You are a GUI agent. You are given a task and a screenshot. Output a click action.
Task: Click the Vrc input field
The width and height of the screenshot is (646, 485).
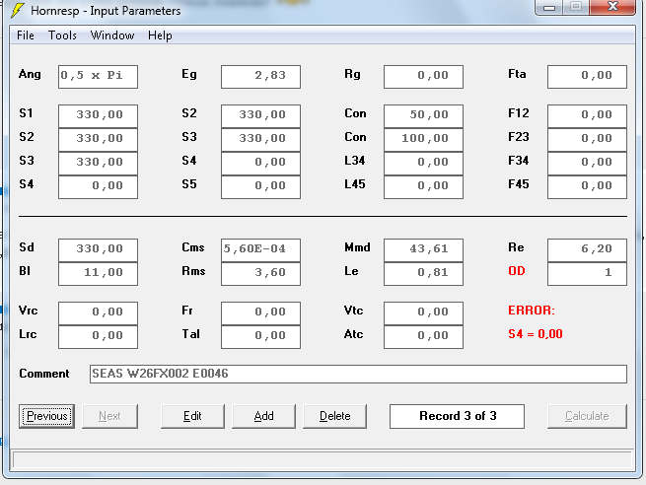click(98, 313)
